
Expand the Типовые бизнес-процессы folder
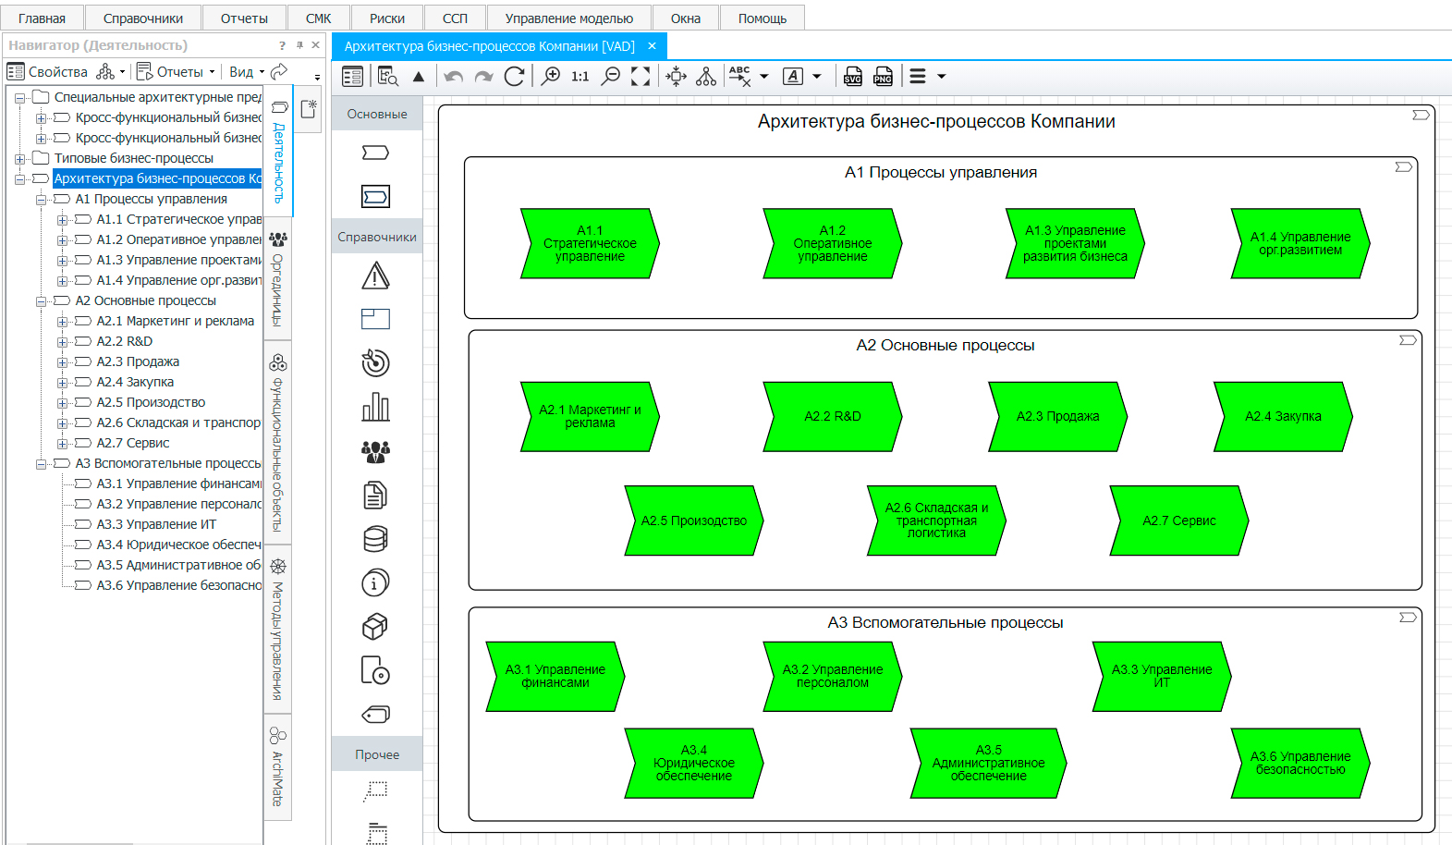[19, 159]
